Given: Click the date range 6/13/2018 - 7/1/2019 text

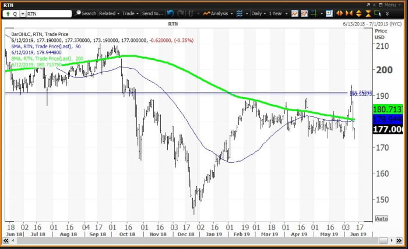Looking at the screenshot, I should [372, 24].
